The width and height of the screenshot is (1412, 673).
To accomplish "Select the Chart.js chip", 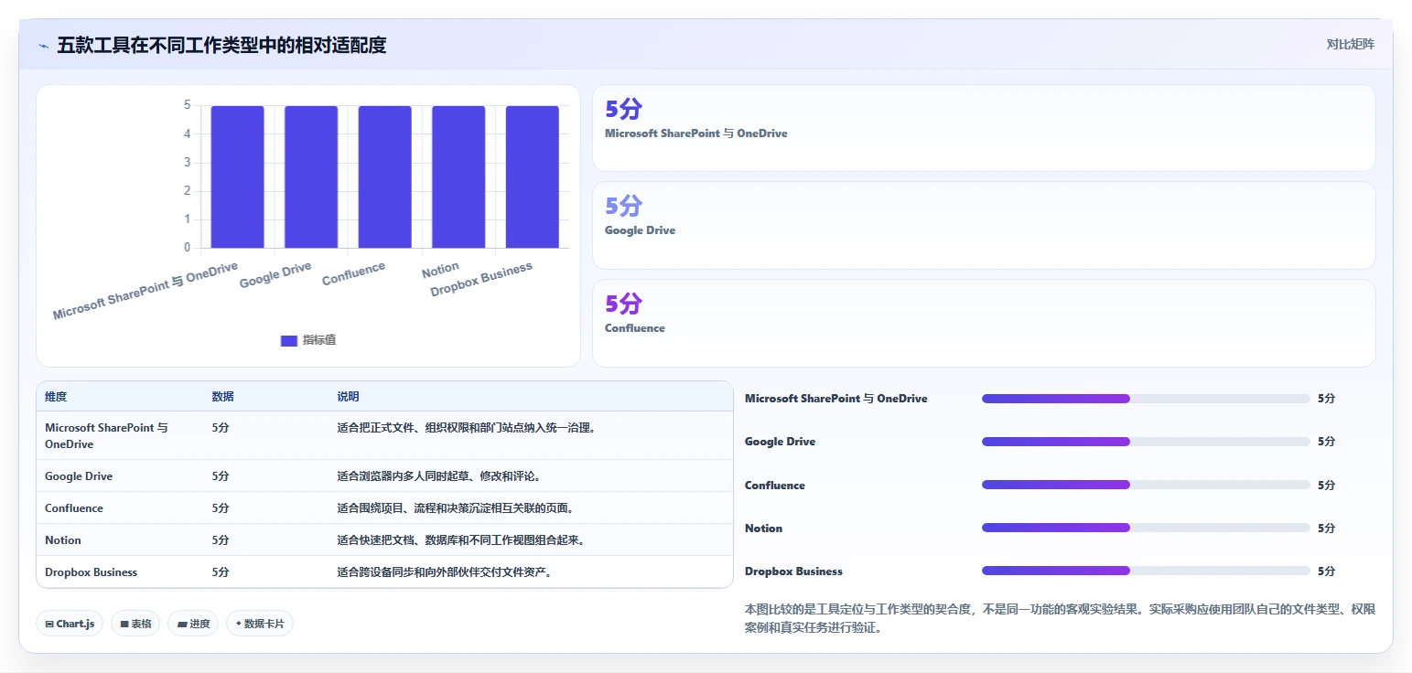I will [x=70, y=624].
